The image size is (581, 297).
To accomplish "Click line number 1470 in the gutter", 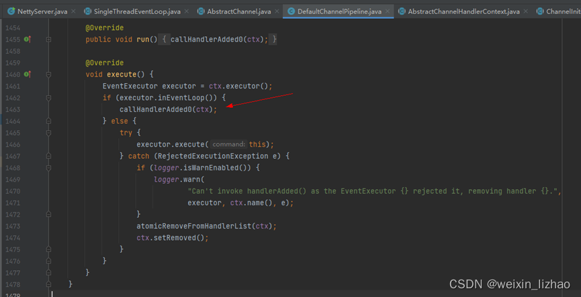I will 13,191.
